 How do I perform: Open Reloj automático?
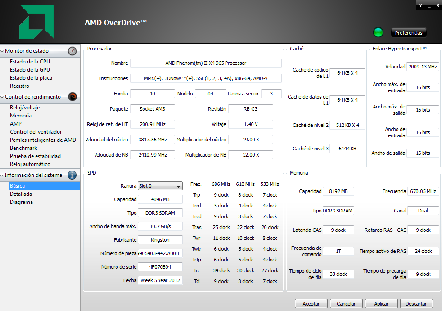tap(30, 164)
